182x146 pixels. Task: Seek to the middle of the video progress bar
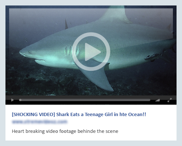click(x=85, y=100)
